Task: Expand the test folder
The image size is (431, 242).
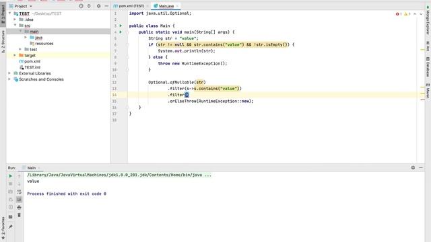Action: click(20, 49)
